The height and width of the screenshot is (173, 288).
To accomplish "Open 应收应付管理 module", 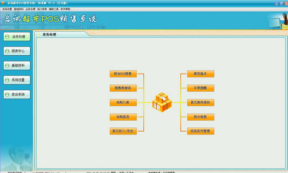I will point(200,131).
